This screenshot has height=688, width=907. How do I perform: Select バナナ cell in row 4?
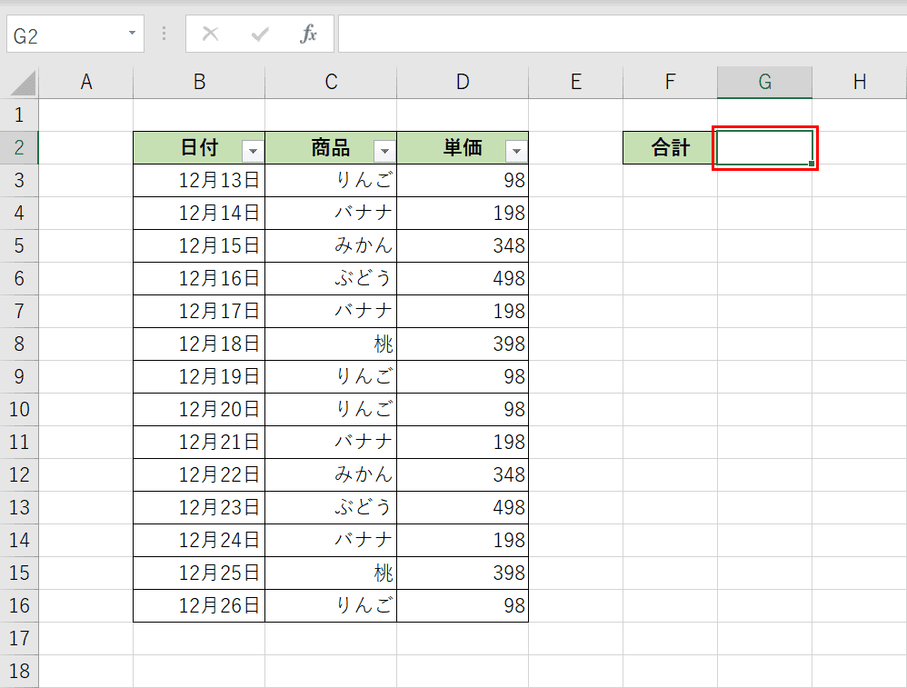pos(331,214)
